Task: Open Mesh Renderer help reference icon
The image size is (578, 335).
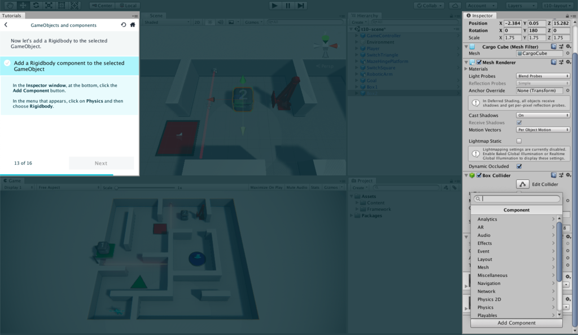Action: coord(554,62)
